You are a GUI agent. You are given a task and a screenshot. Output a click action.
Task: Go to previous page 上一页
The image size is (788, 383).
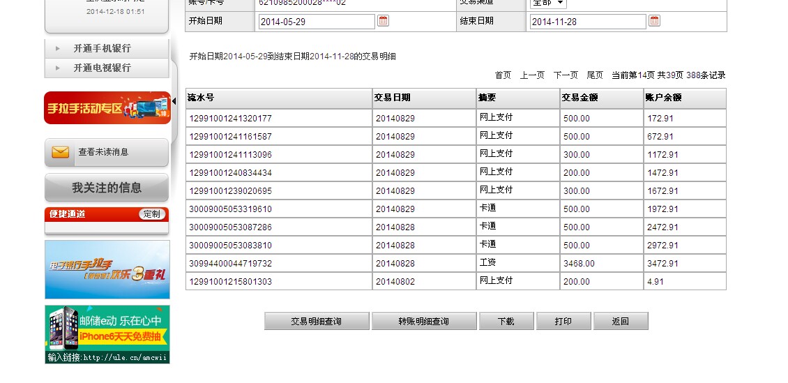pyautogui.click(x=532, y=75)
